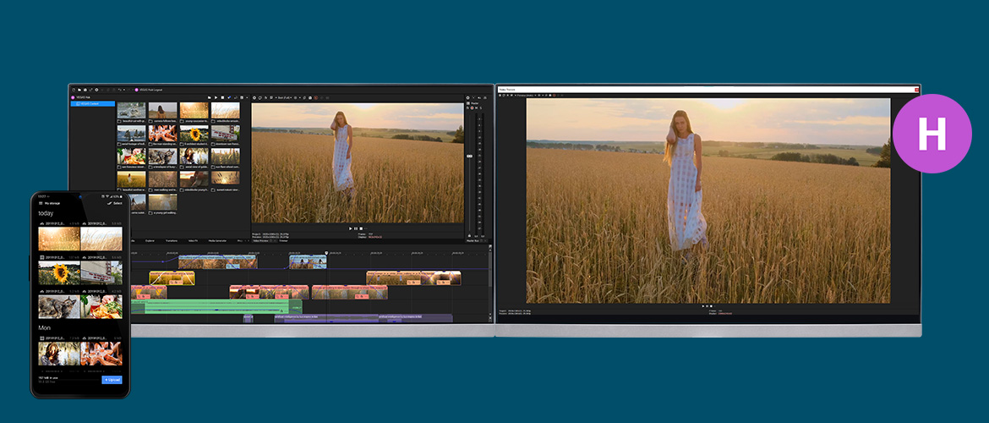989x423 pixels.
Task: Click the red record icon in the preview toolbar
Action: 316,97
